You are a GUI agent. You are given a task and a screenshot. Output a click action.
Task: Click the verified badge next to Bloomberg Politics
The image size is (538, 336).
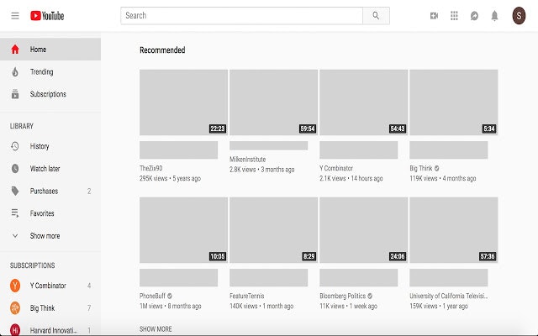click(370, 296)
